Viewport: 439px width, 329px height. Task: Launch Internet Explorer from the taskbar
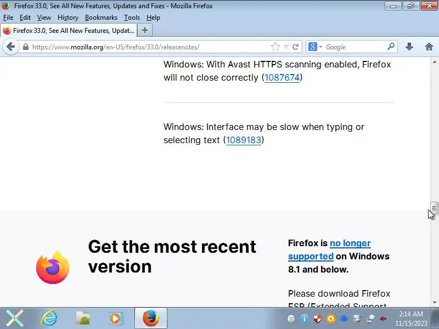49,318
